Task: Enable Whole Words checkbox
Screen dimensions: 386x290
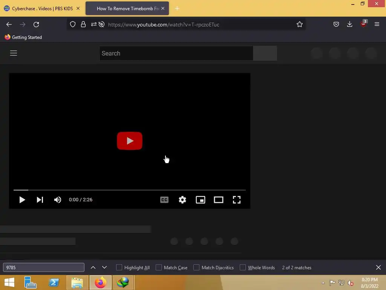Action: (x=243, y=268)
